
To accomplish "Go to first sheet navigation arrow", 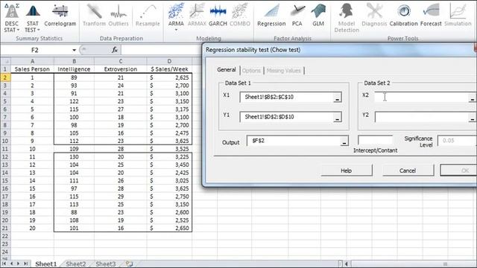I will (x=4, y=264).
